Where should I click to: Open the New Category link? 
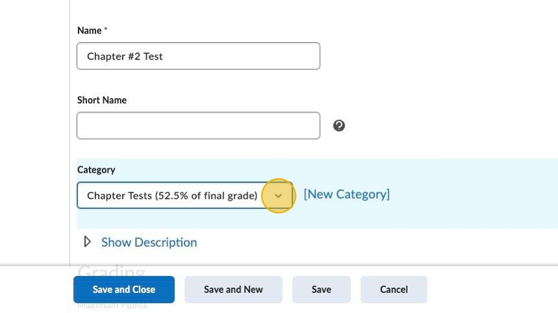click(346, 194)
